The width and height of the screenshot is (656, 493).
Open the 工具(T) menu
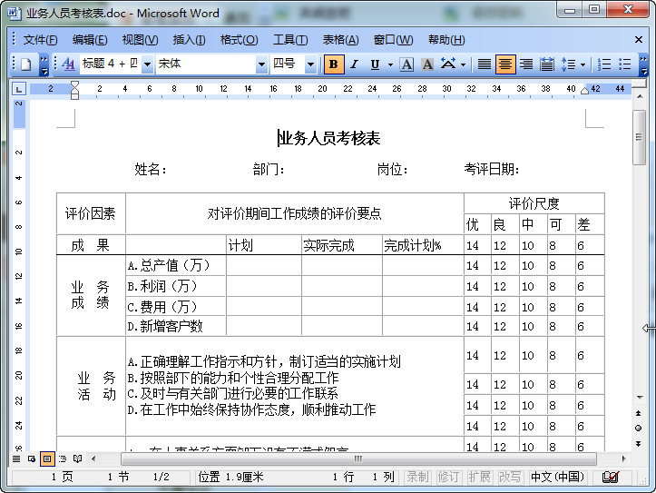290,40
